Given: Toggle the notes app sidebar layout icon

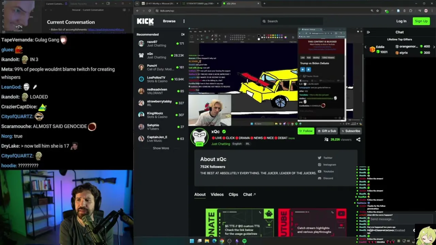Looking at the screenshot, I should pyautogui.click(x=108, y=4).
